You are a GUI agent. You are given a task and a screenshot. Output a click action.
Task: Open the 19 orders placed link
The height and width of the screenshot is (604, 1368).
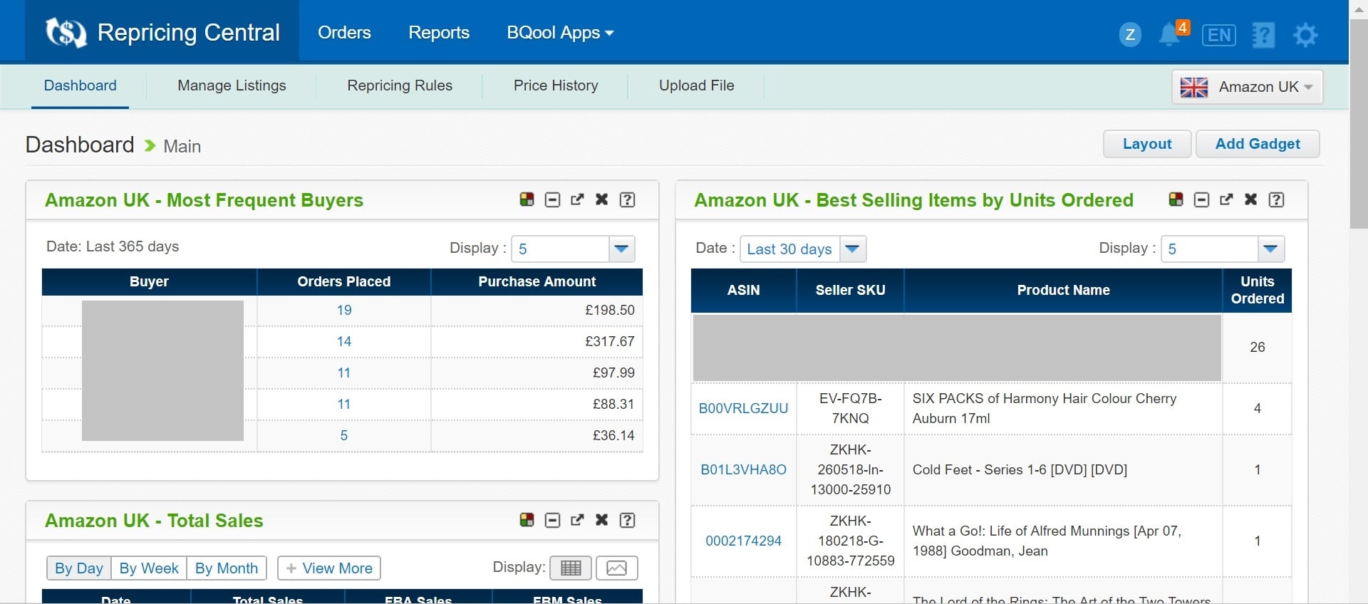tap(344, 310)
